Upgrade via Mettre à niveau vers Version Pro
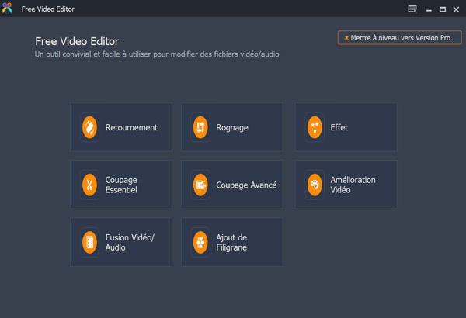466x318 pixels. pos(399,38)
